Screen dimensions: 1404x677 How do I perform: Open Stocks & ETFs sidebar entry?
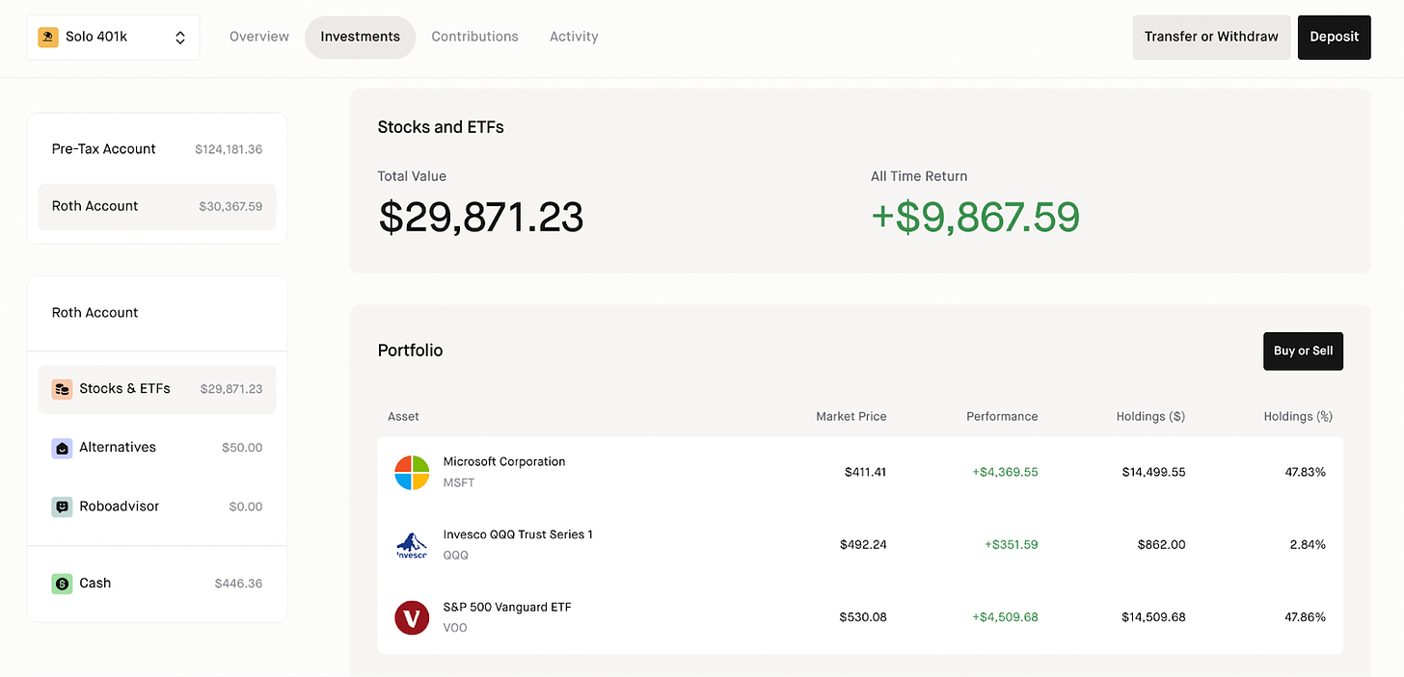tap(157, 389)
